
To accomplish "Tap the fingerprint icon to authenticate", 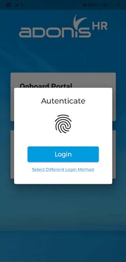I will [63, 124].
